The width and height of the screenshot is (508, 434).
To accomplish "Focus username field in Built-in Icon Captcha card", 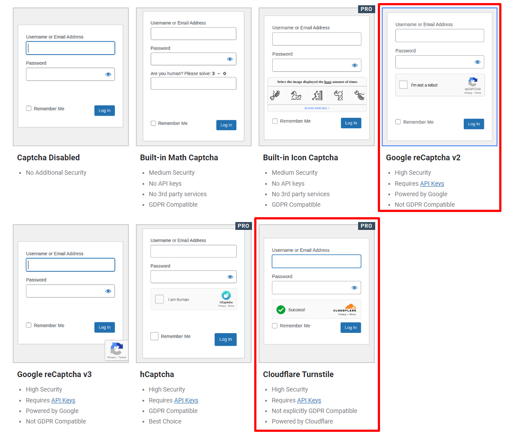I will point(316,39).
